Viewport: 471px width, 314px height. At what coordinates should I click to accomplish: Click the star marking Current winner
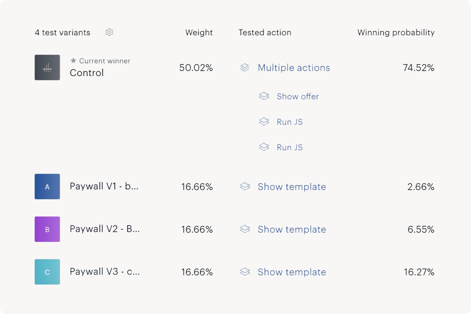coord(73,60)
